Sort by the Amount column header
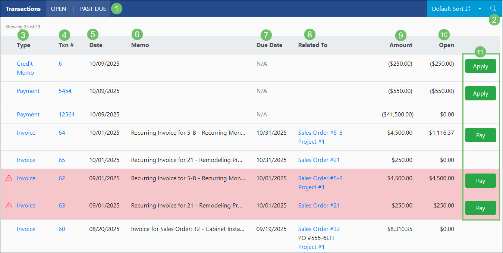The width and height of the screenshot is (503, 253). 401,45
